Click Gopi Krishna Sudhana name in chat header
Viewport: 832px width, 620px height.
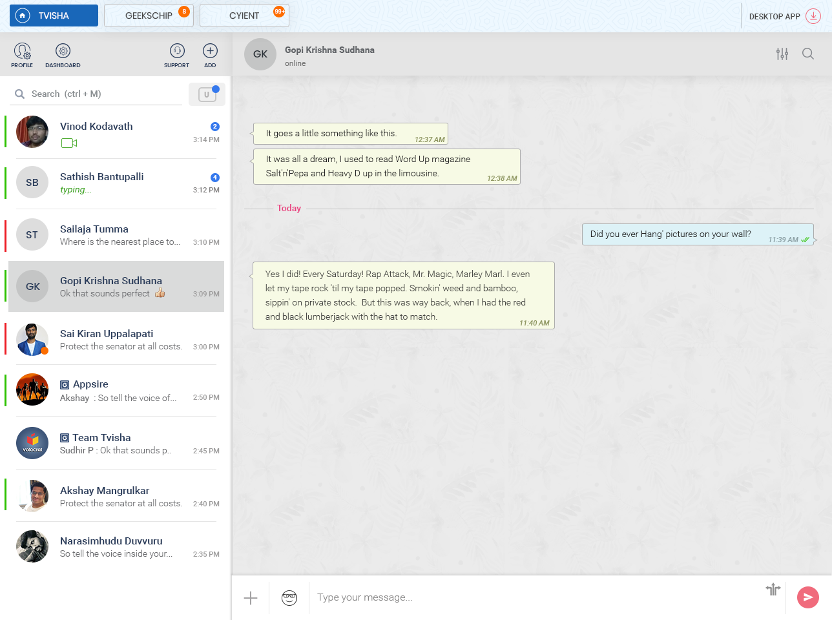click(x=329, y=50)
